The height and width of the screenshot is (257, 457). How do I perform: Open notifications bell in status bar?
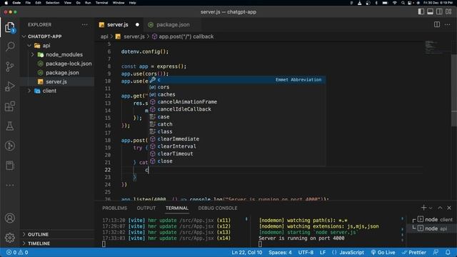point(448,252)
